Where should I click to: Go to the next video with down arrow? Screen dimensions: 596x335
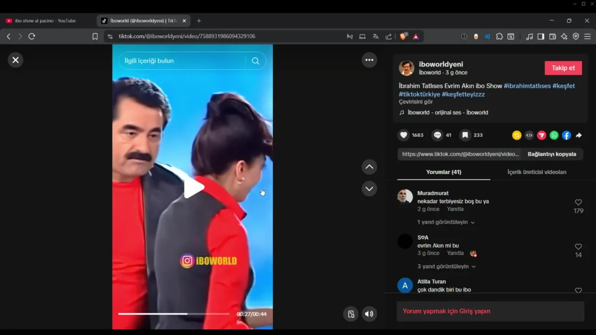click(369, 188)
